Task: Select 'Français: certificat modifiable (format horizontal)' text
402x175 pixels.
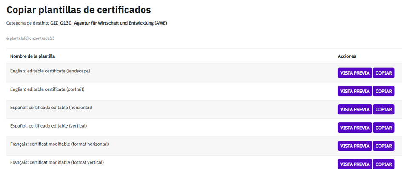Action: tap(60, 144)
